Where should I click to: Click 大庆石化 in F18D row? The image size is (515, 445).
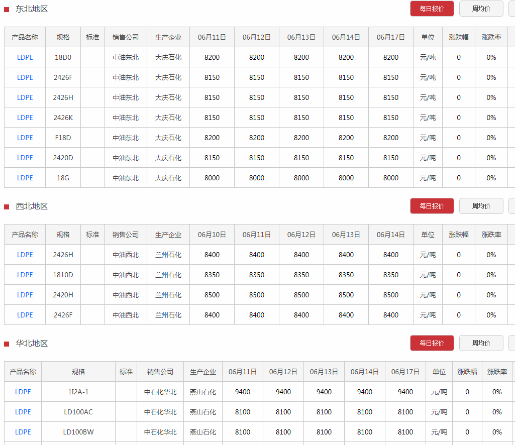168,138
